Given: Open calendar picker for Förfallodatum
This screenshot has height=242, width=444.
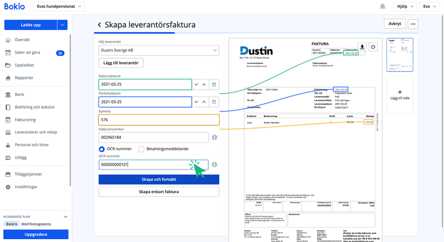Looking at the screenshot, I should coord(214,102).
